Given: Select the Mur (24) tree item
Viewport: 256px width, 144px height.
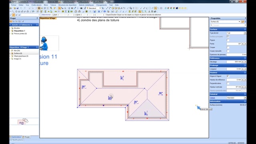Looking at the screenshot, I should 17,51.
